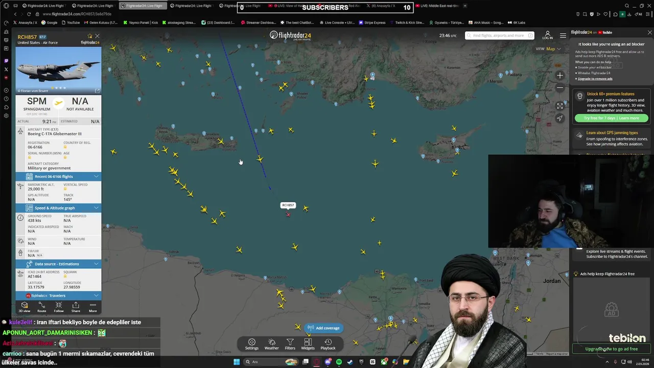
Task: Click barometric altitude value 29,000 ft
Action: pyautogui.click(x=36, y=189)
